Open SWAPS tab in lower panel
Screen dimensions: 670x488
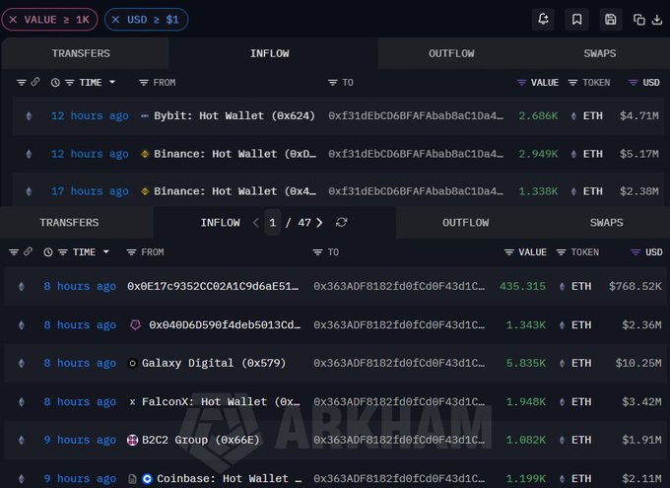(606, 223)
